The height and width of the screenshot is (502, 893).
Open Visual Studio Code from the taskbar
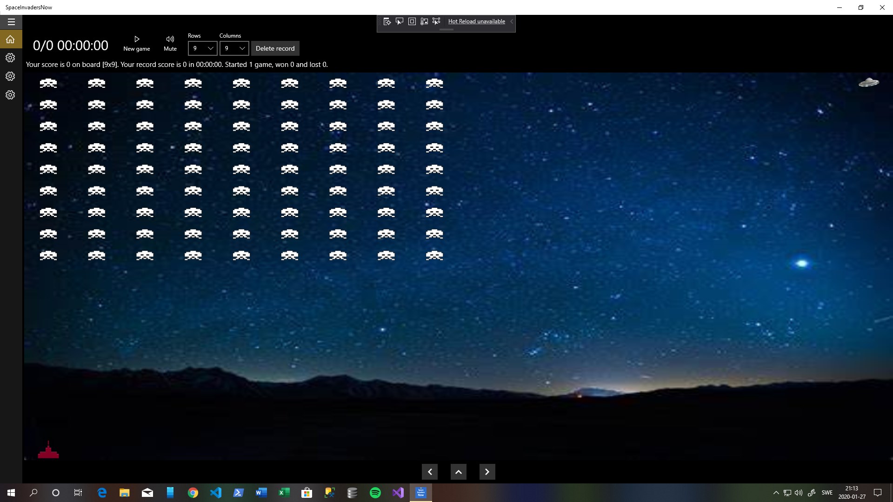[216, 493]
